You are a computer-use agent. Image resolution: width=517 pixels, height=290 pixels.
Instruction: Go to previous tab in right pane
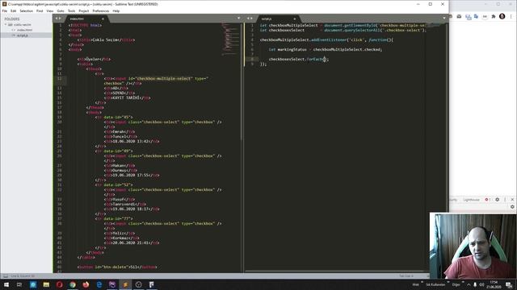point(248,19)
